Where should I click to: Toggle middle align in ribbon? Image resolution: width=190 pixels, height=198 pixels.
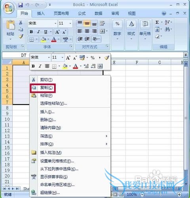pos(87,23)
